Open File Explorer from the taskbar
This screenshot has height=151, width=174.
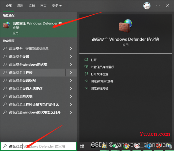coord(104,146)
